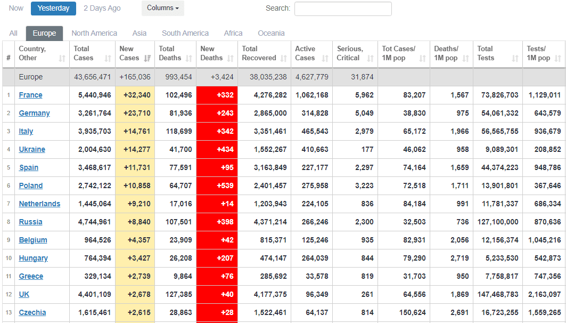The image size is (566, 323).
Task: Show data from 2 Days Ago
Action: (102, 8)
